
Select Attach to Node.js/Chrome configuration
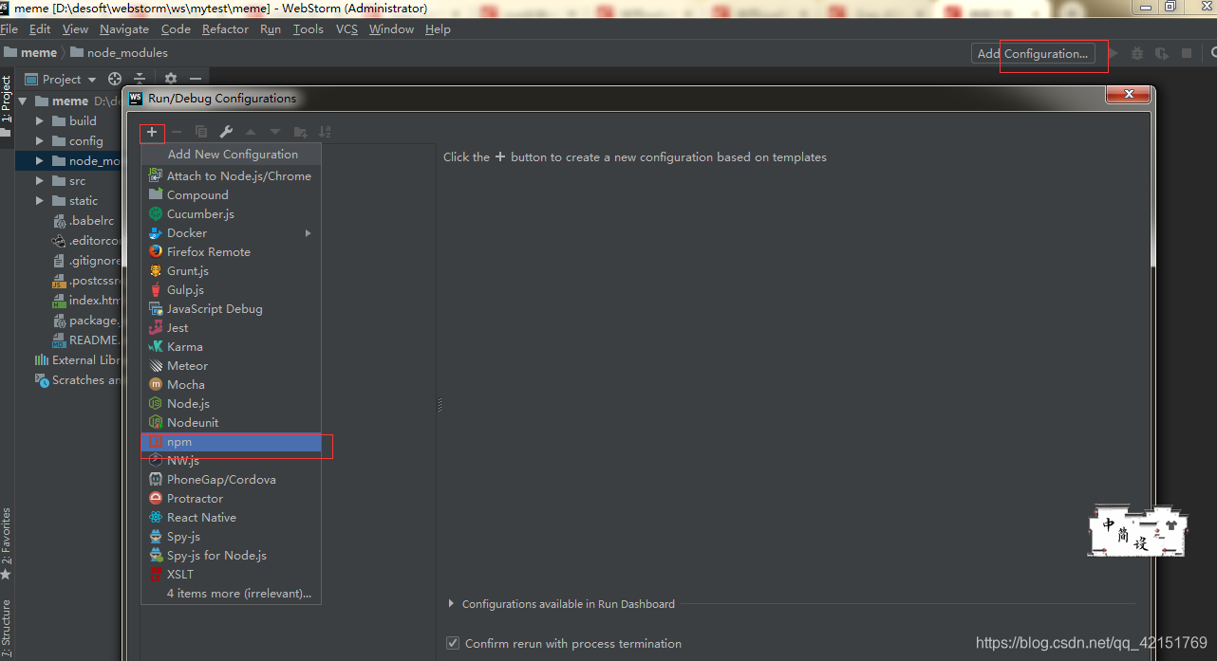(x=231, y=175)
